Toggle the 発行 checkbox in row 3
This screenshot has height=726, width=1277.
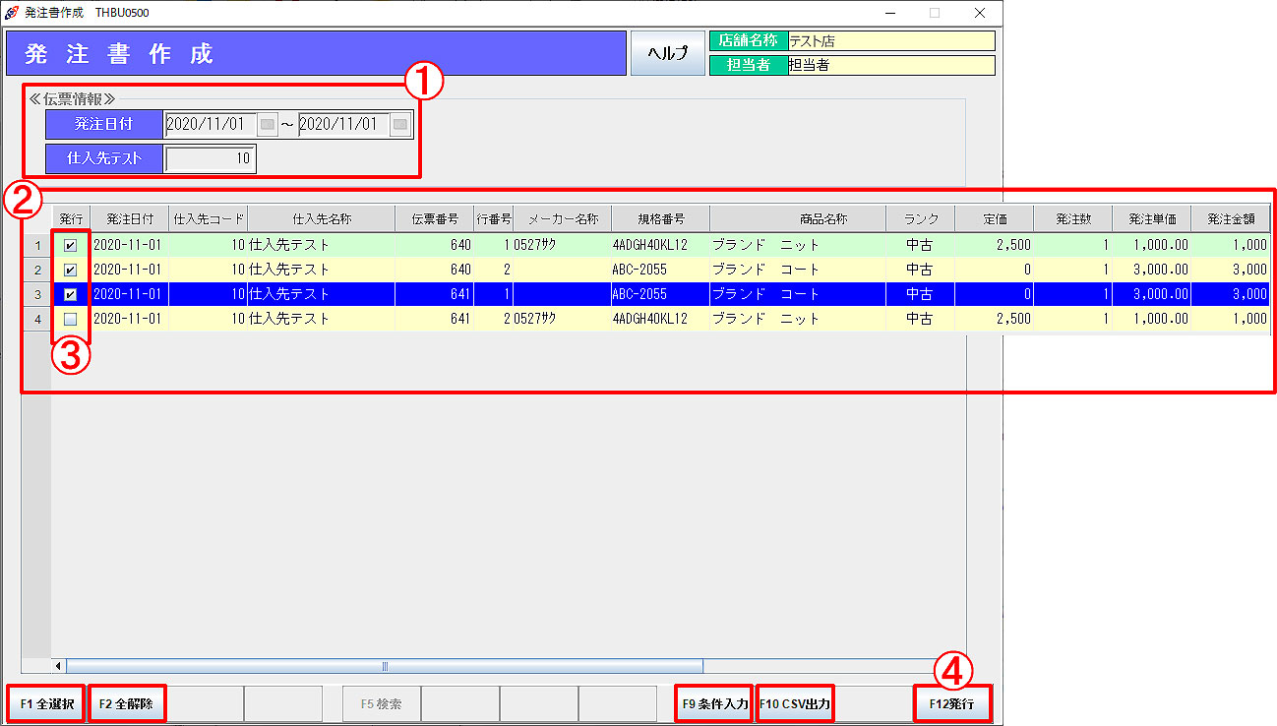pos(70,294)
